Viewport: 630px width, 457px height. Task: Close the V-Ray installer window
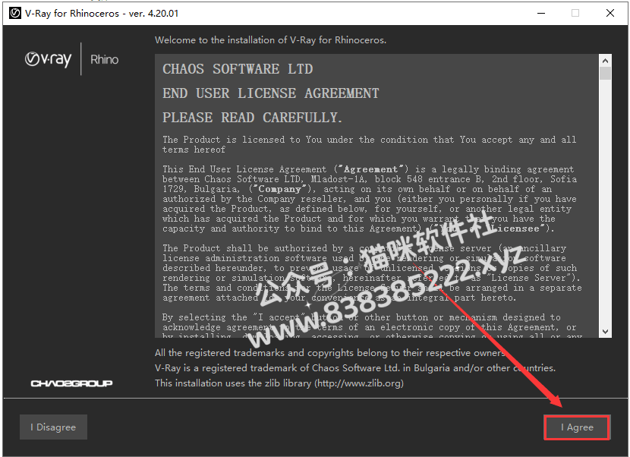(x=610, y=13)
